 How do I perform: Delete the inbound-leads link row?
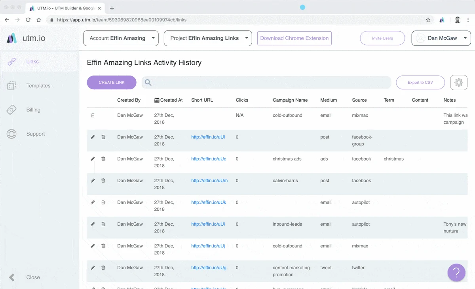click(103, 224)
